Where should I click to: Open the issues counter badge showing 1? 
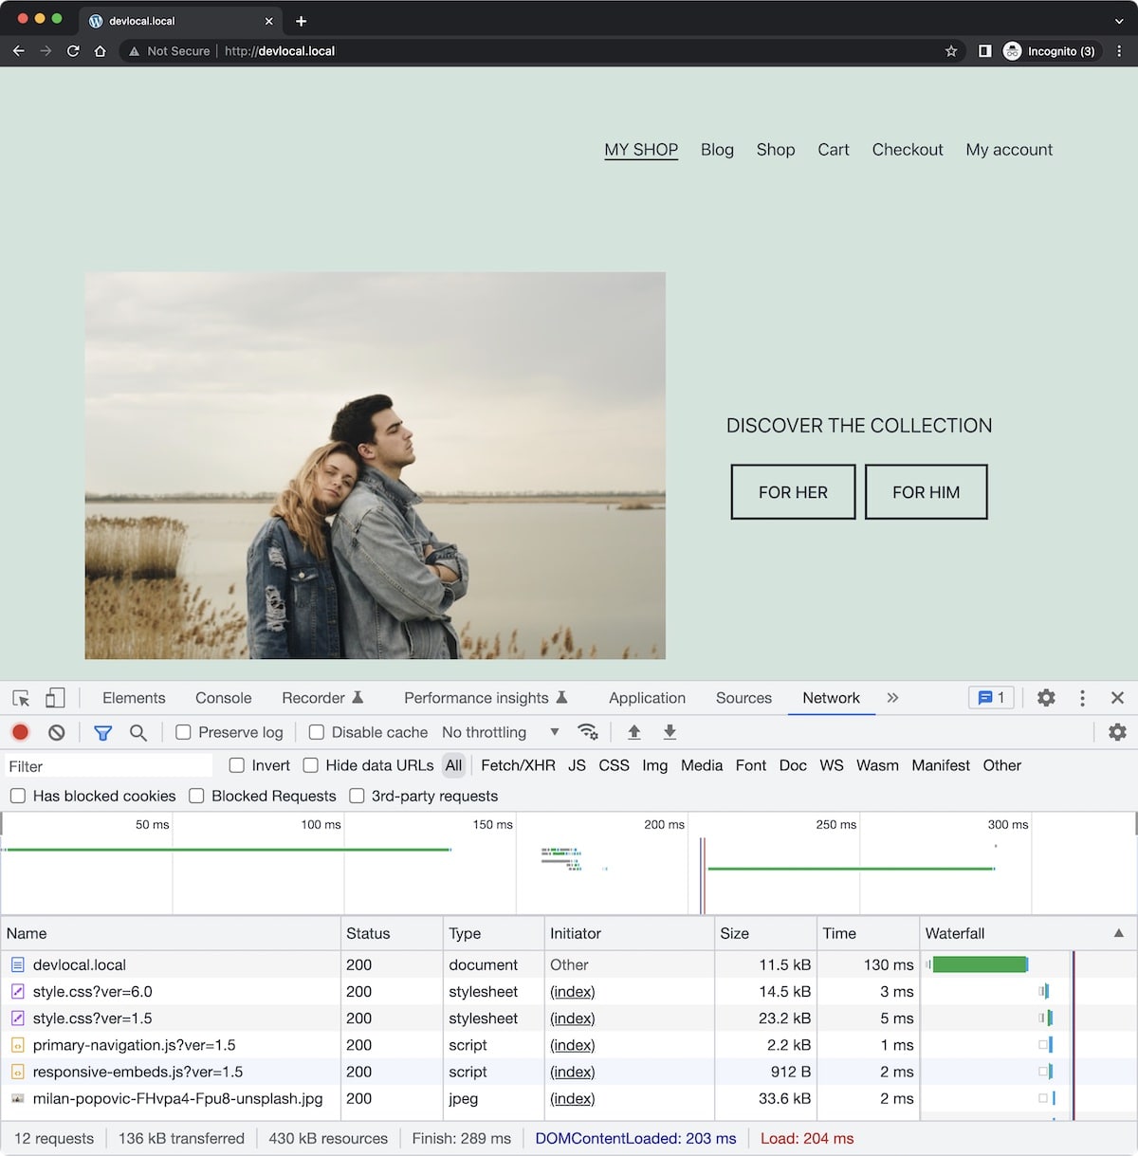click(x=991, y=698)
